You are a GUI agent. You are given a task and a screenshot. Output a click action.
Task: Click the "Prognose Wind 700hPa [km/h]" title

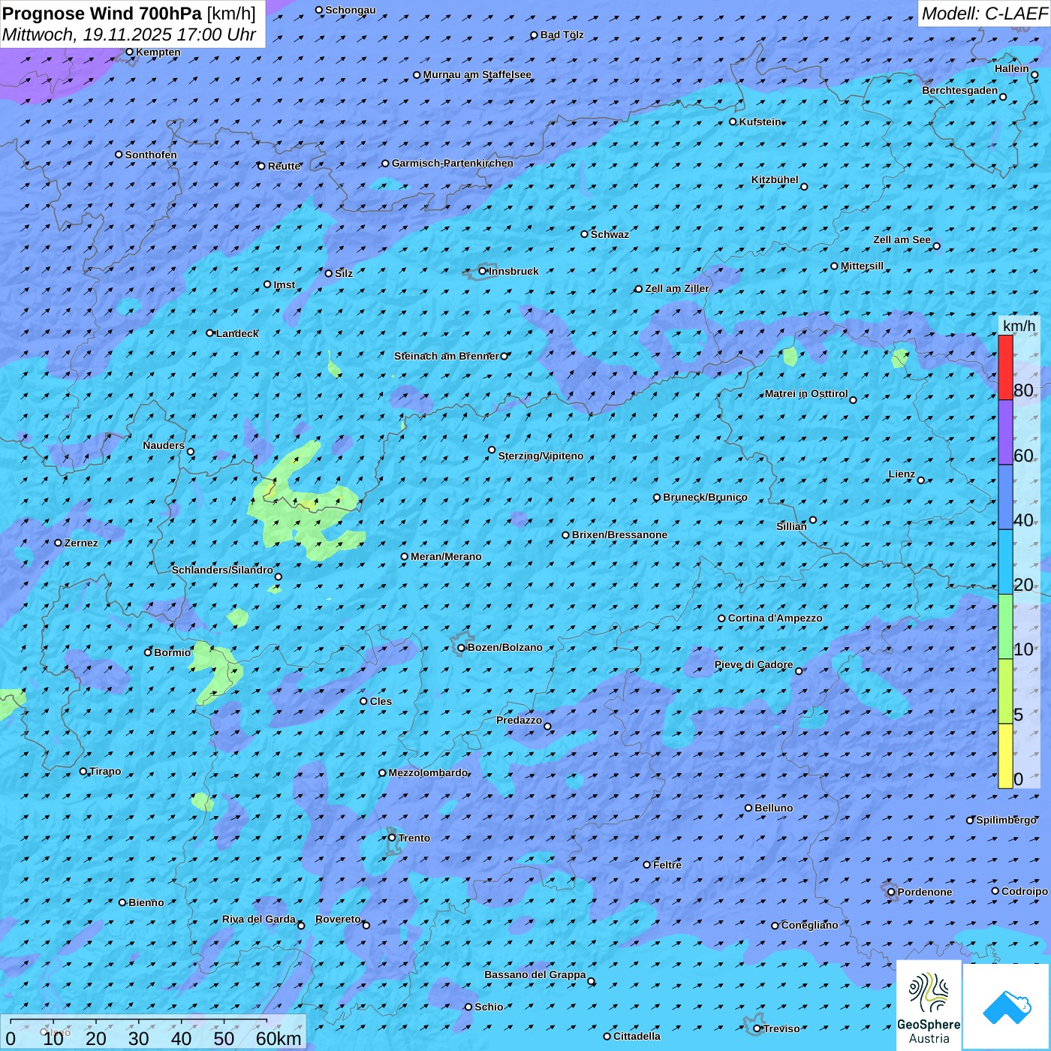point(129,14)
